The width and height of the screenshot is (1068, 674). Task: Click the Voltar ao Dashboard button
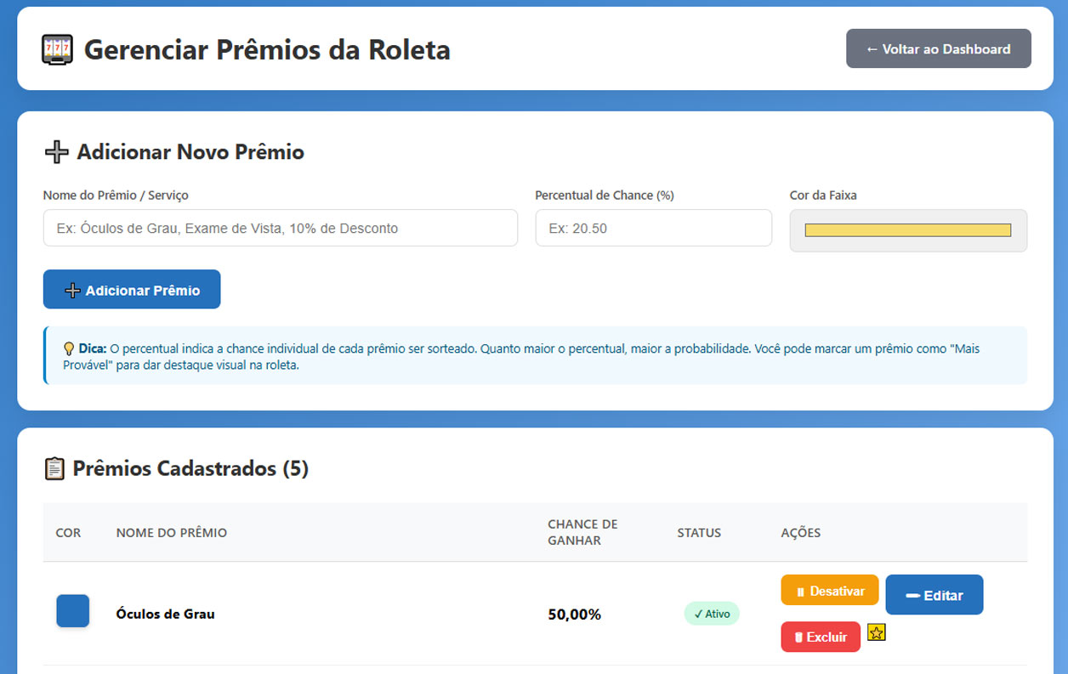(938, 48)
